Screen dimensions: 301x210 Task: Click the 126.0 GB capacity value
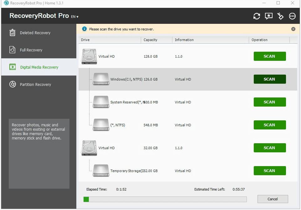click(150, 79)
